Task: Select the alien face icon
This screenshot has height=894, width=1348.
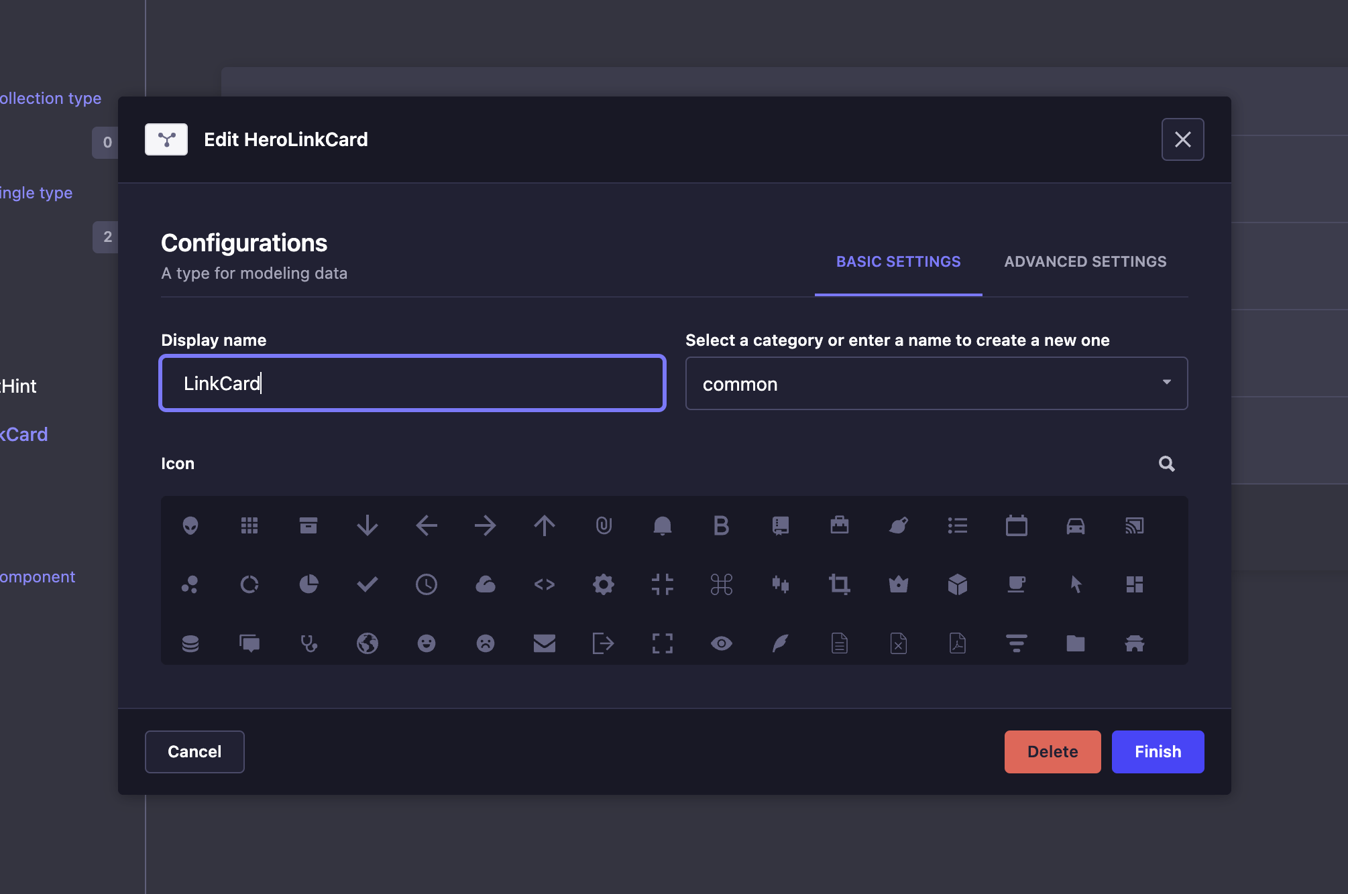Action: (x=190, y=525)
